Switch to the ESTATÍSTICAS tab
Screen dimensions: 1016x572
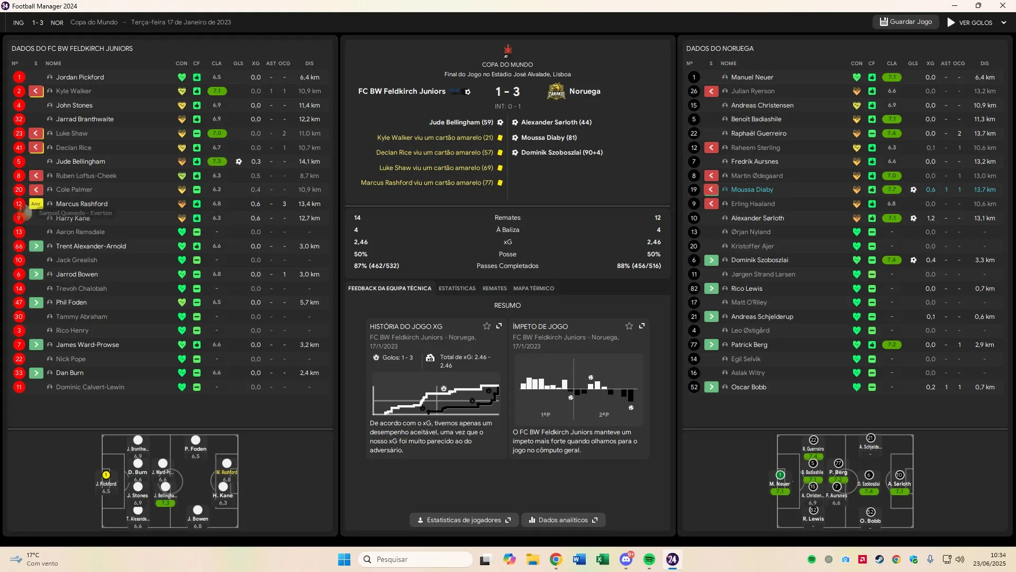point(457,289)
